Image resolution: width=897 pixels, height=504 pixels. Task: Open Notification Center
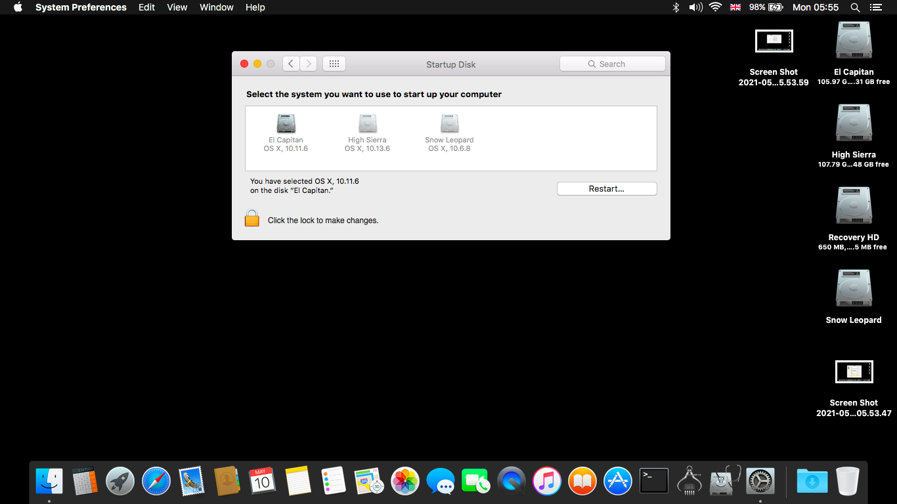tap(876, 7)
